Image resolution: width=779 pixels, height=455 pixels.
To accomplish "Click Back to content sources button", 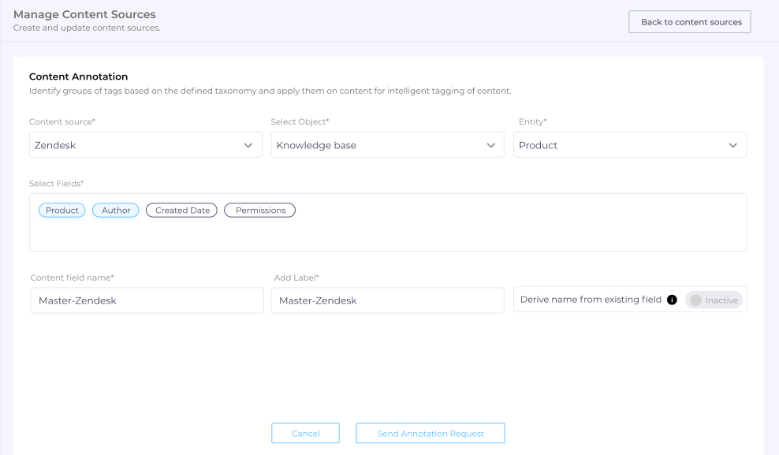I will coord(690,22).
